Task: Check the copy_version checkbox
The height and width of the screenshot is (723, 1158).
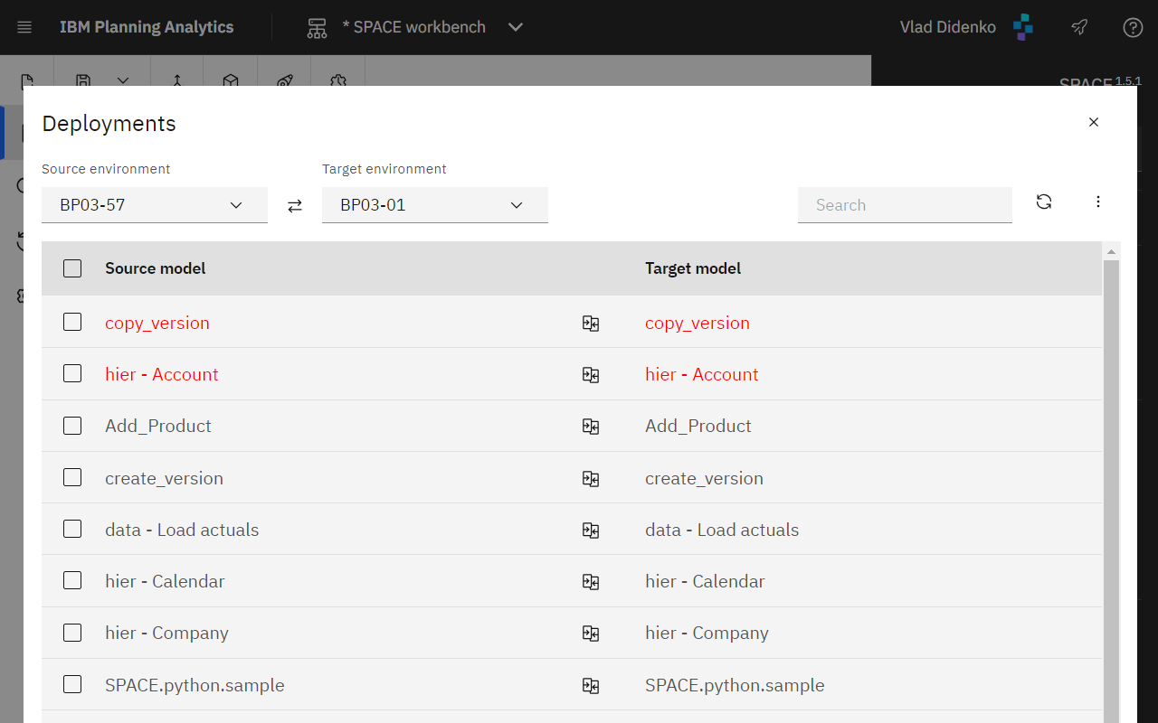Action: pos(72,322)
